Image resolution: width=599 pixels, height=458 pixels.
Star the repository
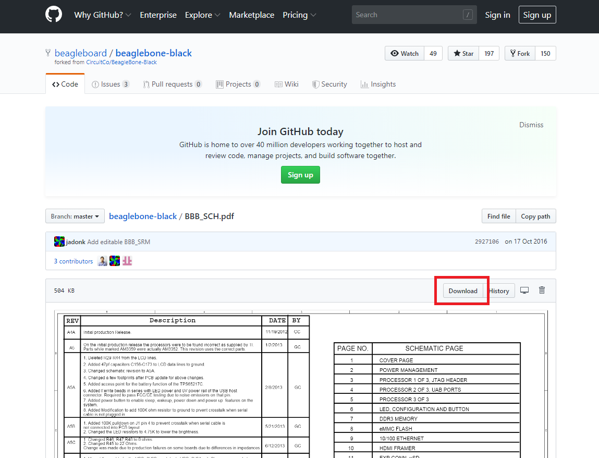463,54
